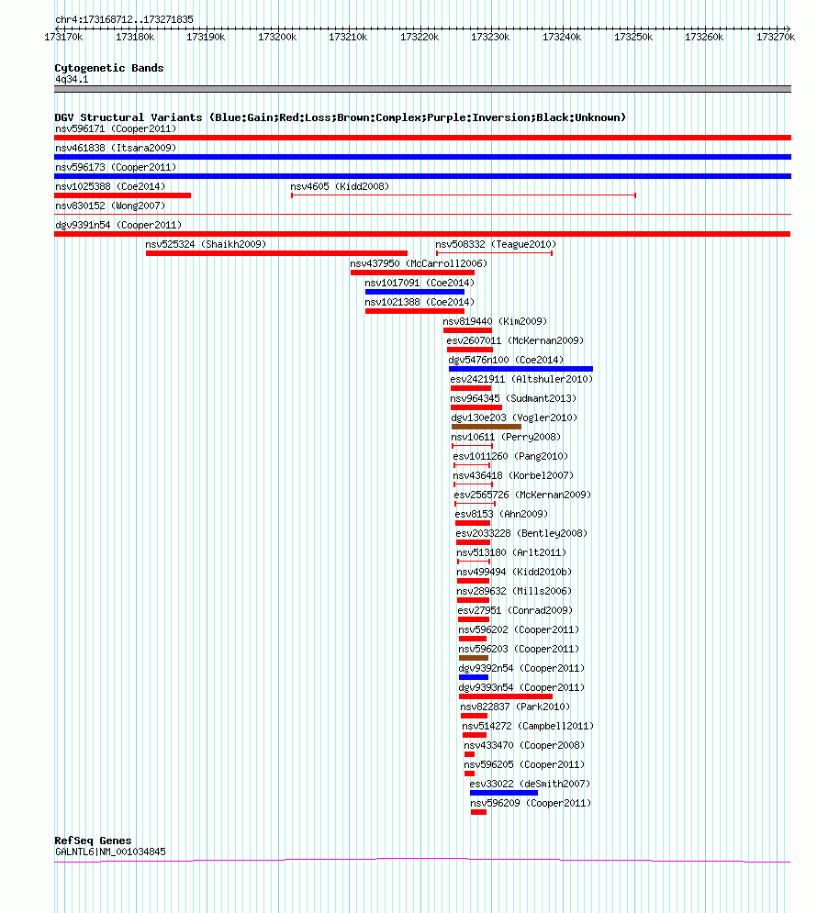Click the brown bar under nsv596203
Image resolution: width=817 pixels, height=913 pixels.
tap(474, 658)
